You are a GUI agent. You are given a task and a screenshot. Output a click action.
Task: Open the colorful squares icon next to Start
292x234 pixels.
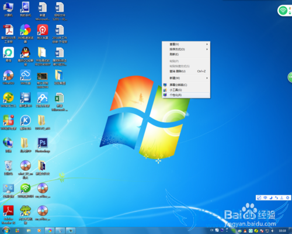[x=18, y=230]
